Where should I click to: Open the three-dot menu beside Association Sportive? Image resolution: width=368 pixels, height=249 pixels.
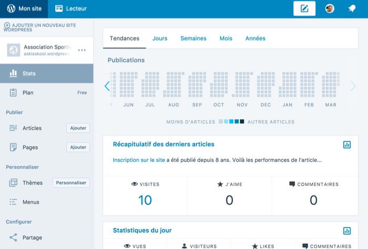[x=82, y=50]
